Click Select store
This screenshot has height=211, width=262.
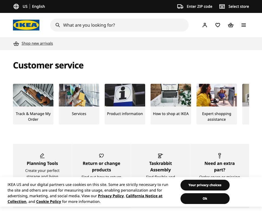(x=239, y=6)
